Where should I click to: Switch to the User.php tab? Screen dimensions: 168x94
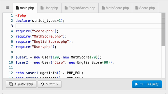49,8
